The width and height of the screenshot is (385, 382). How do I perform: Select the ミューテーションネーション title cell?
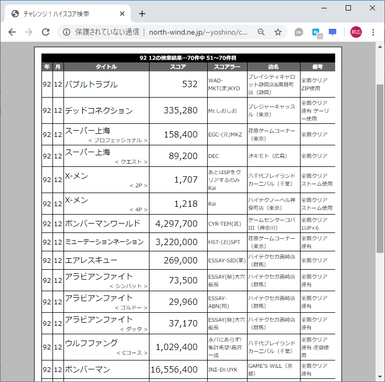point(106,242)
